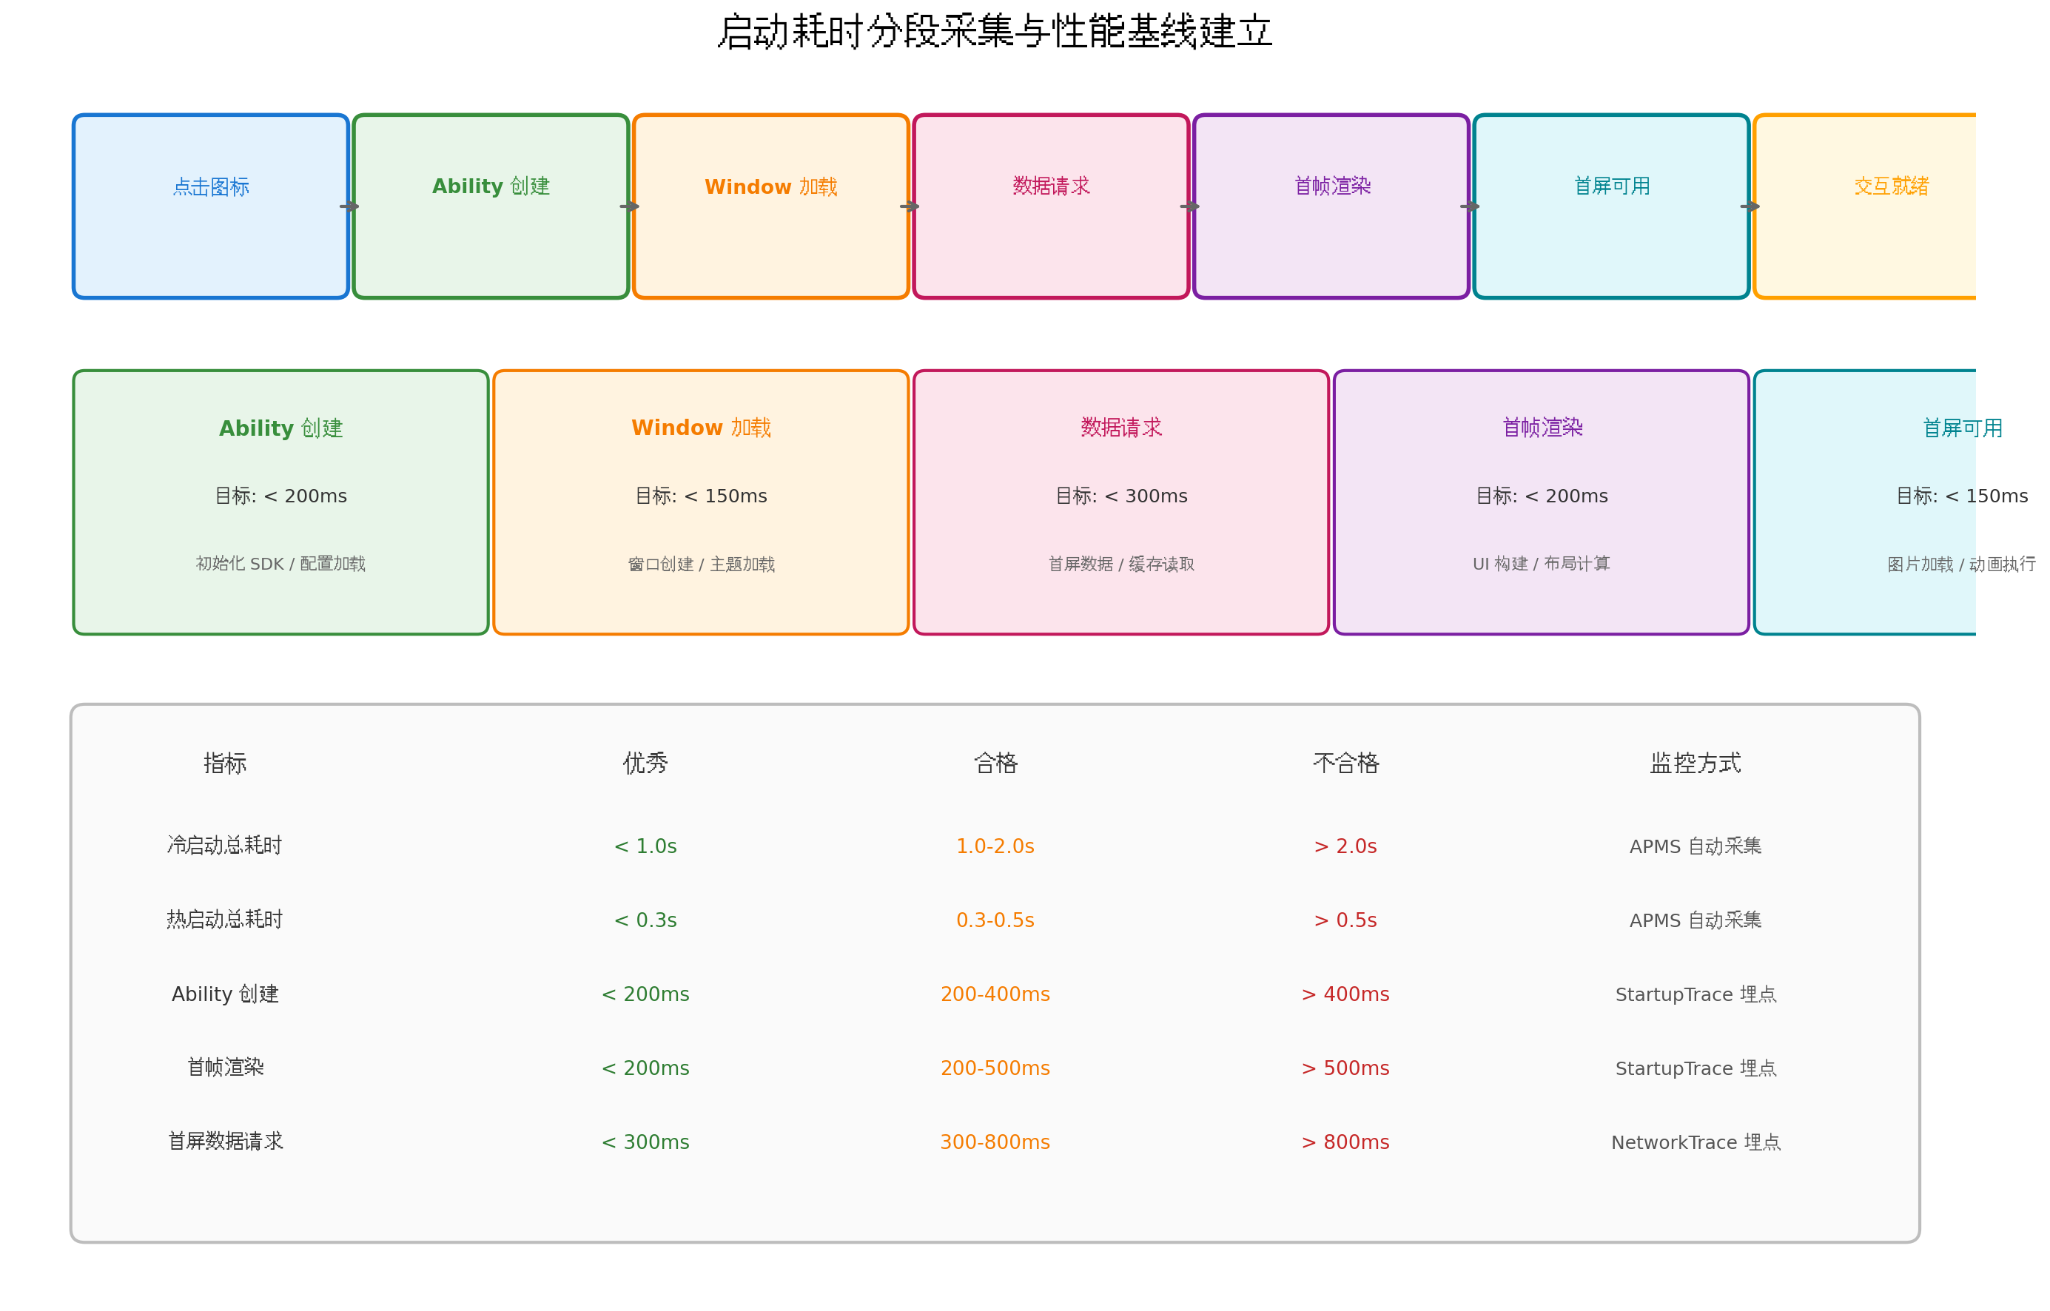This screenshot has width=2050, height=1311.
Task: Click the 200-500ms cell
Action: 995,1068
